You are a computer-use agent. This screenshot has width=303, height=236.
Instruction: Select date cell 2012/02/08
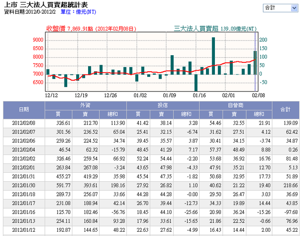point(24,123)
